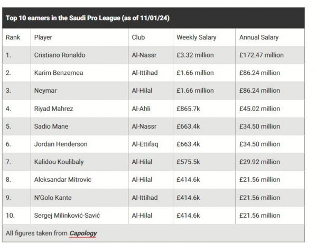Select the Annual Salary column header
317x243 pixels.
[258, 37]
